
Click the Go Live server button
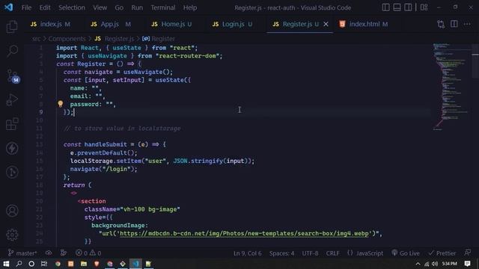pos(406,253)
